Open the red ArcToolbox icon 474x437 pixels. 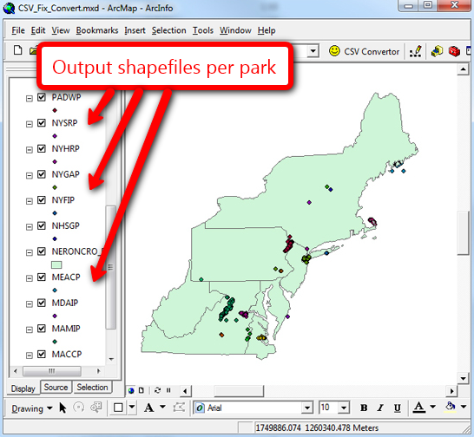pyautogui.click(x=454, y=51)
